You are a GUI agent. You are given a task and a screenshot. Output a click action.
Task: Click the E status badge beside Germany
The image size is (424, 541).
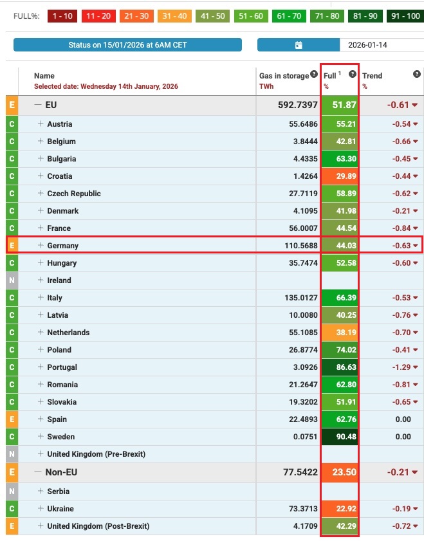tap(12, 246)
